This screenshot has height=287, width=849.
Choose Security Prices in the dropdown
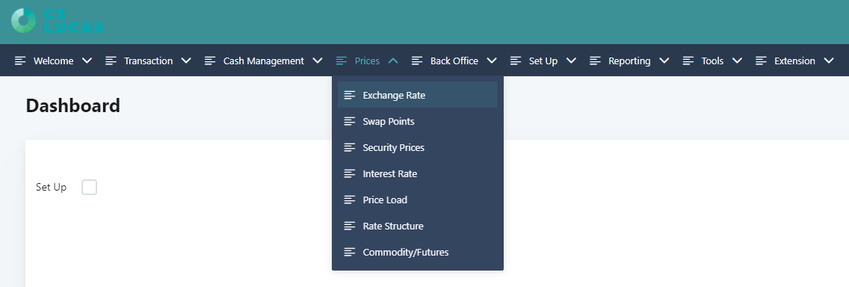coord(418,147)
